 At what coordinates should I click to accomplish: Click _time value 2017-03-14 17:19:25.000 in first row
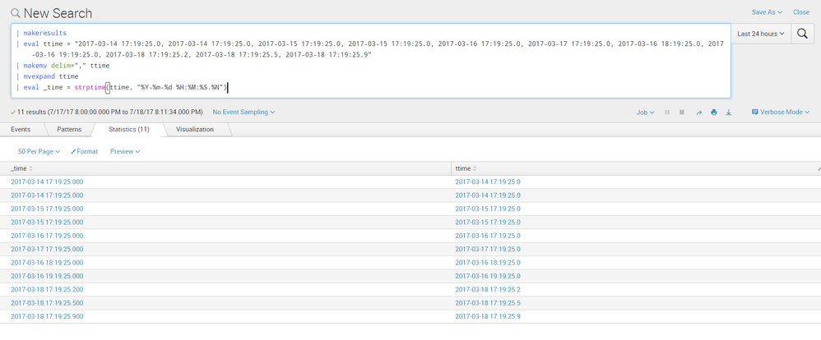click(x=47, y=182)
